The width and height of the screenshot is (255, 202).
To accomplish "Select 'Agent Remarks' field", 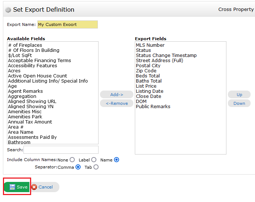I will pyautogui.click(x=53, y=91).
